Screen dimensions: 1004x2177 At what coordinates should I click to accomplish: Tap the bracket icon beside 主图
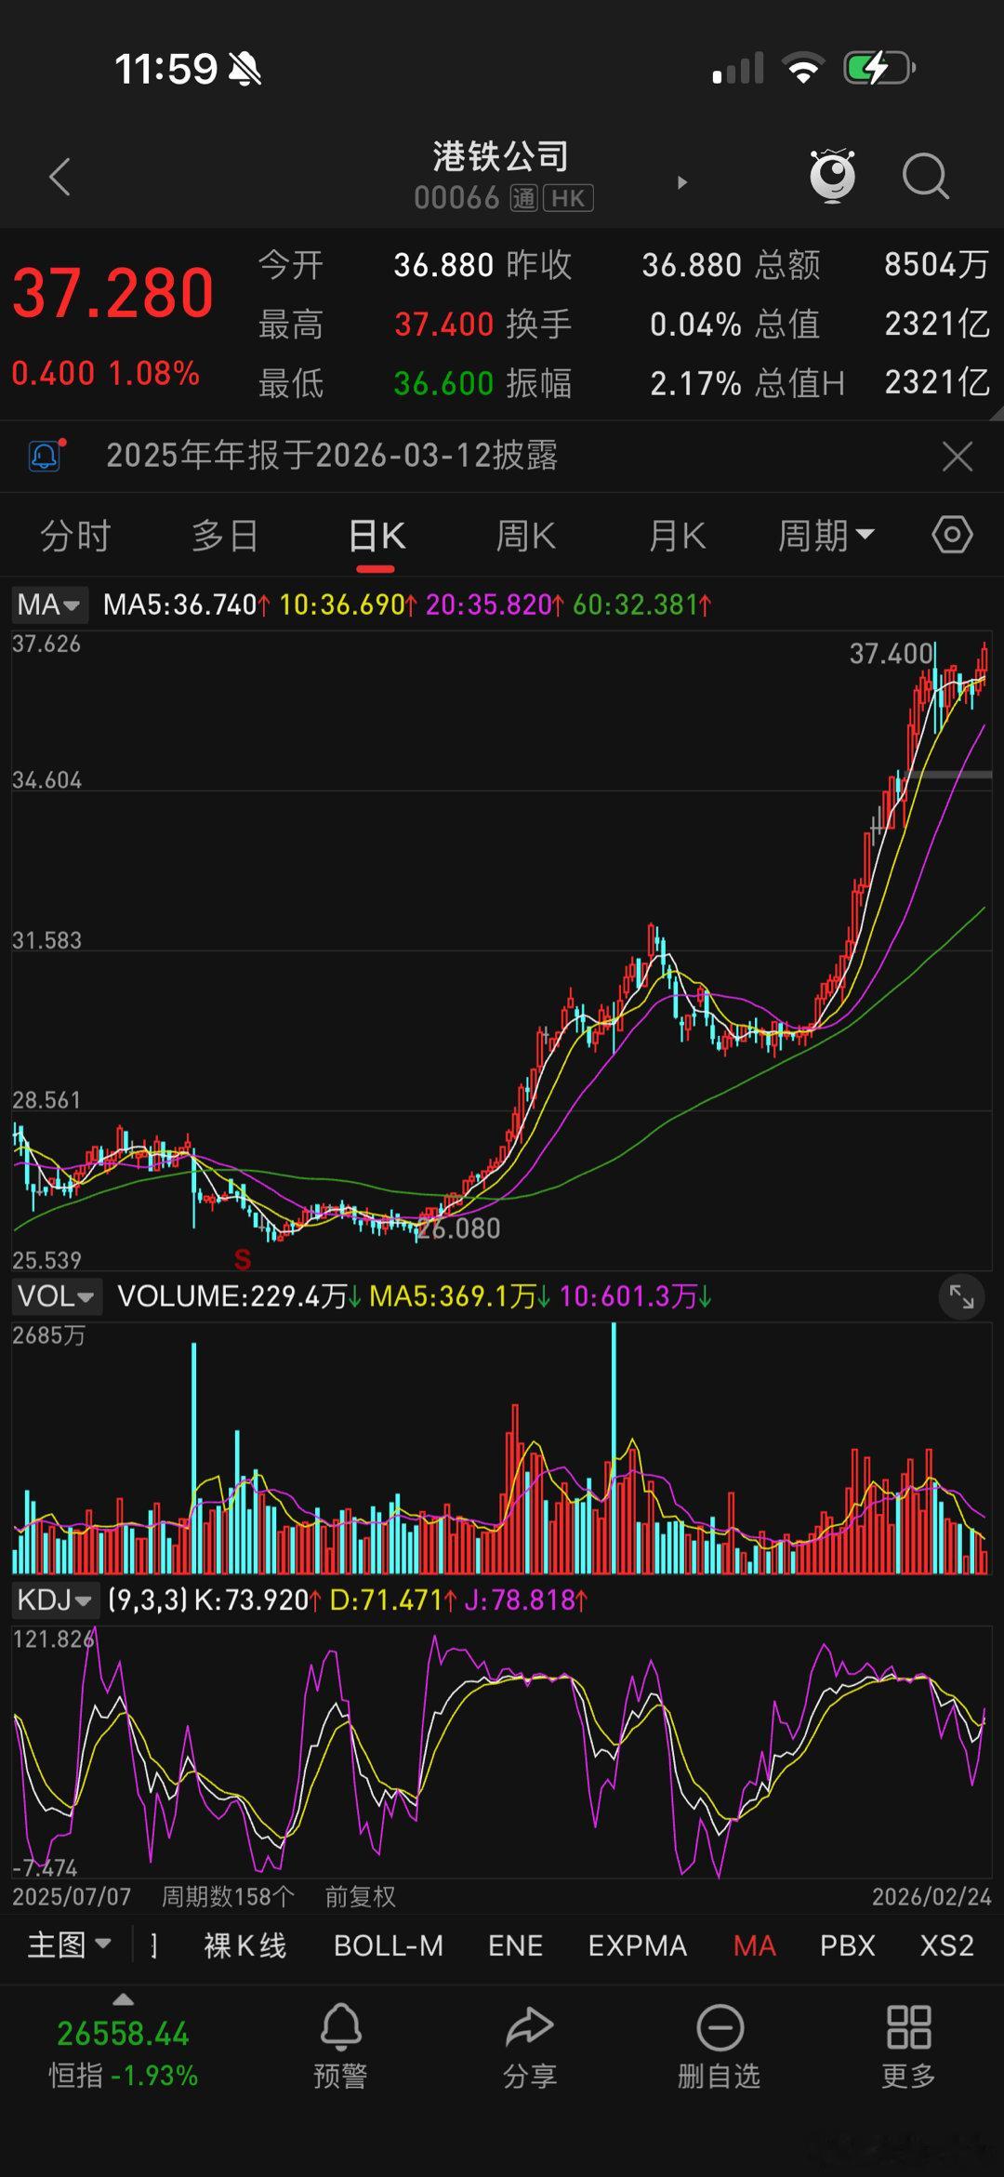[153, 1945]
